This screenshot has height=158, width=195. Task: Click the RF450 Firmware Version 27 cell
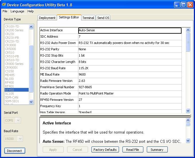[130, 100]
